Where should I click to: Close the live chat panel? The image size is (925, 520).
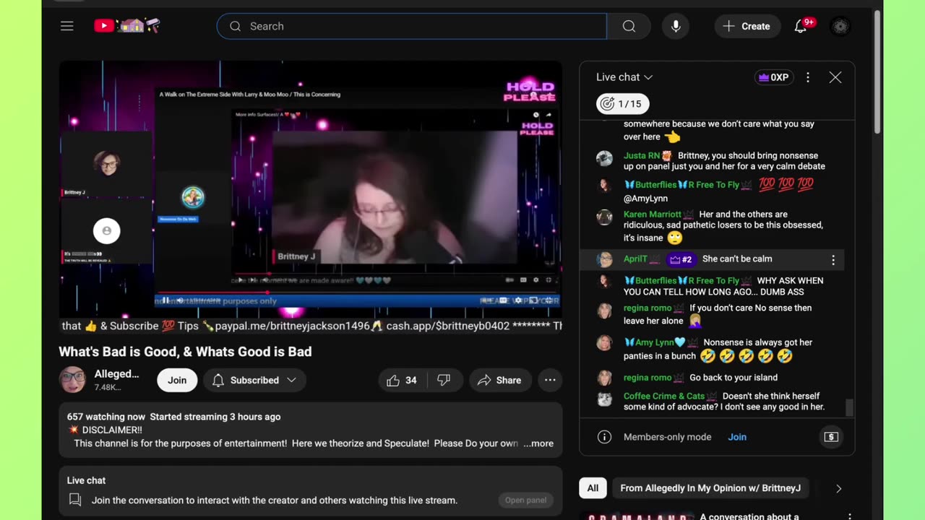pyautogui.click(x=835, y=77)
